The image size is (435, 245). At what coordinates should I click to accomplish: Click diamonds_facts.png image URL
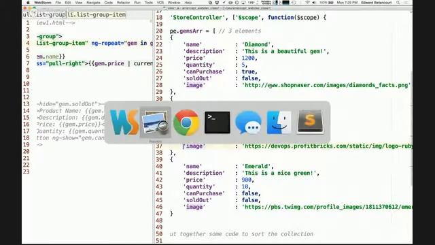point(326,85)
